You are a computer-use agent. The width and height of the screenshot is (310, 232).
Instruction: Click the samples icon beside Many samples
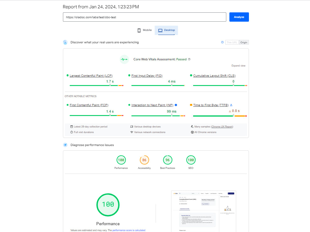pos(192,127)
